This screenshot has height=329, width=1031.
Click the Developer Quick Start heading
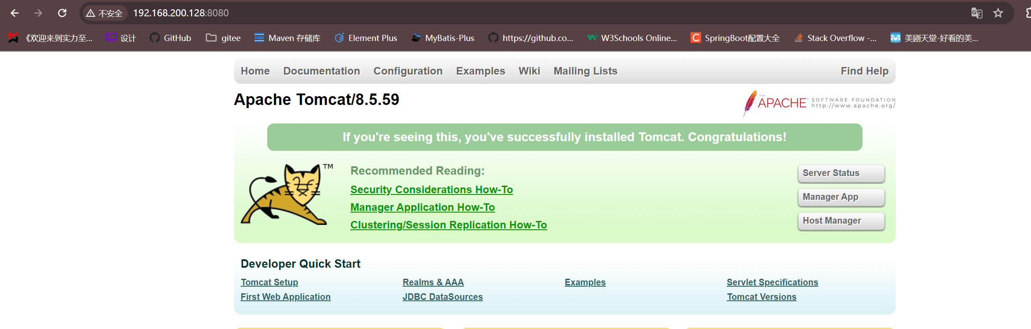tap(300, 264)
